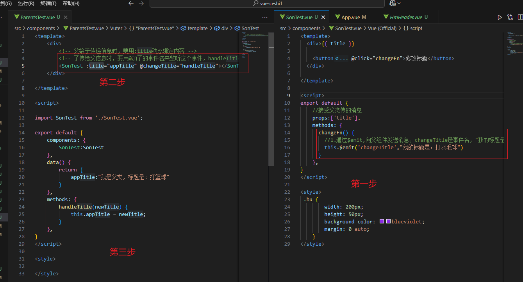The image size is (523, 282).
Task: Switch to the ParentsTest.vue tab
Action: point(40,17)
